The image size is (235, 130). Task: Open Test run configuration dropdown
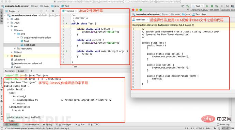[x=198, y=6]
